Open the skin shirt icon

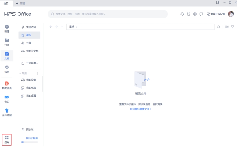(188, 14)
